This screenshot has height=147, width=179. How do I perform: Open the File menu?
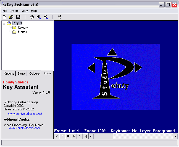5,11
